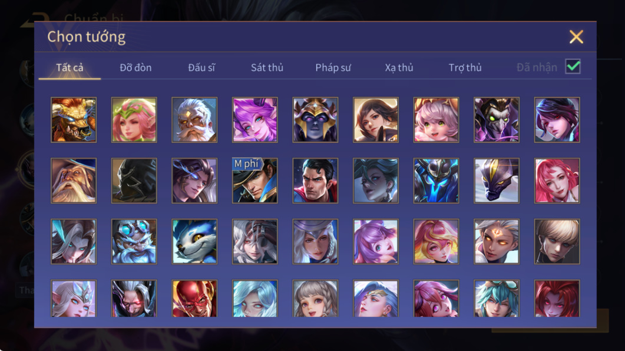Pick the hooded dark assassin portrait
625x351 pixels.
coord(134,180)
